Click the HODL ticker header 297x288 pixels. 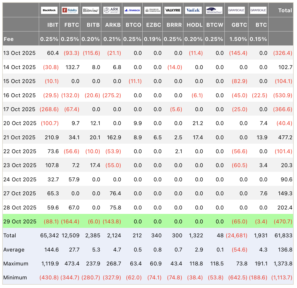point(194,25)
